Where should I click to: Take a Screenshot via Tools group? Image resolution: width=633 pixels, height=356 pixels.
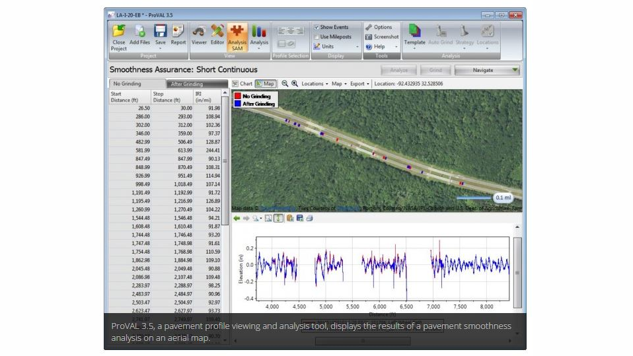pyautogui.click(x=382, y=37)
